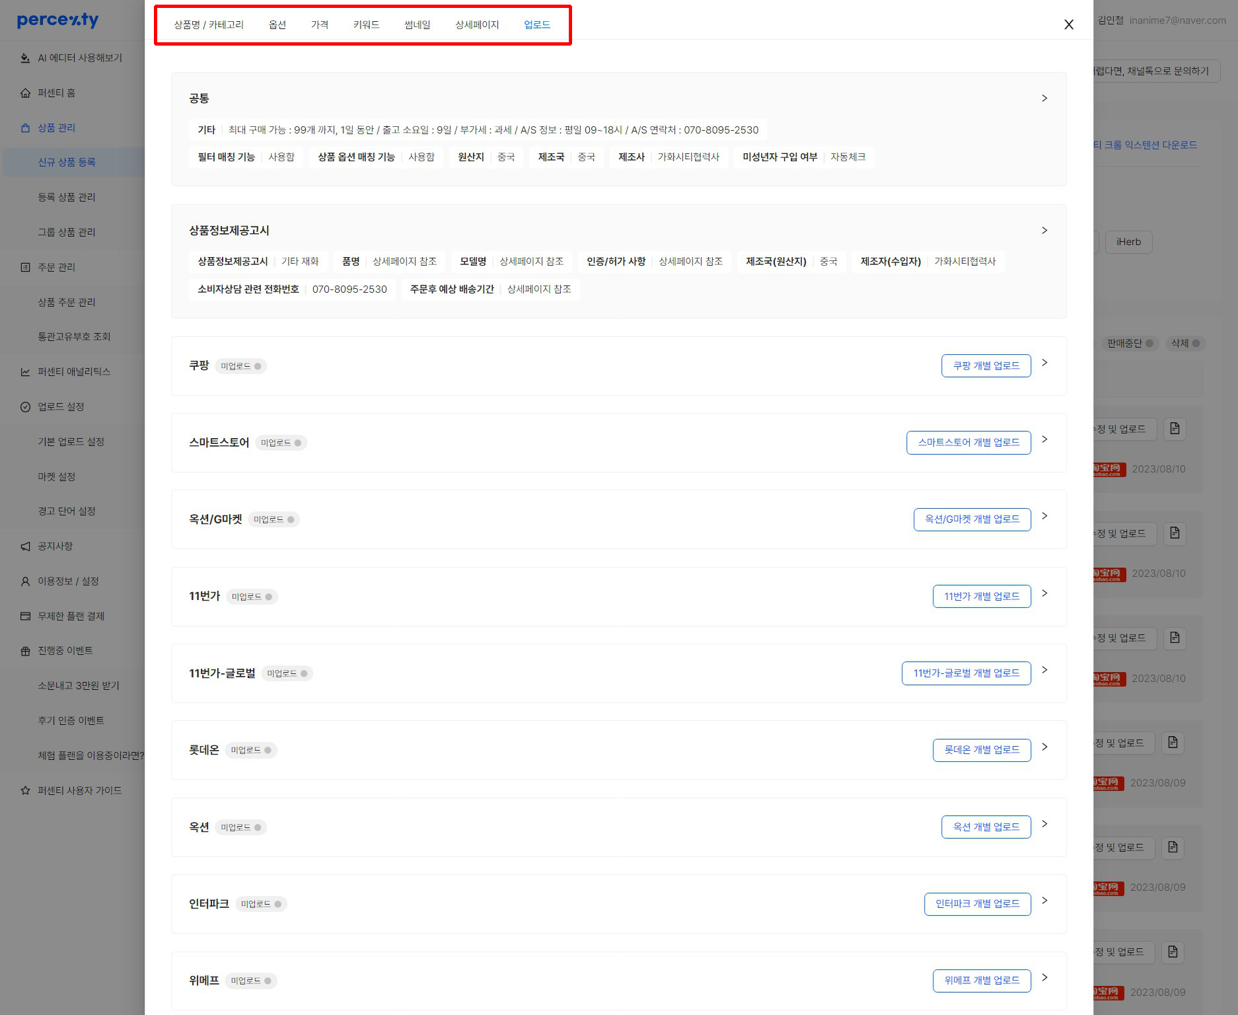1238x1015 pixels.
Task: Click the 위메프 미업로드 status badge
Action: pos(251,981)
